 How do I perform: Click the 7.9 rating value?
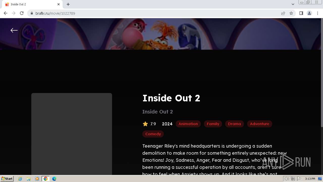(153, 124)
